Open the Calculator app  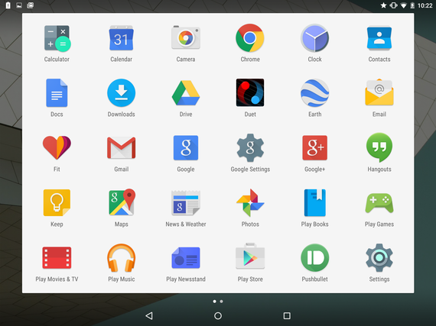(x=57, y=38)
